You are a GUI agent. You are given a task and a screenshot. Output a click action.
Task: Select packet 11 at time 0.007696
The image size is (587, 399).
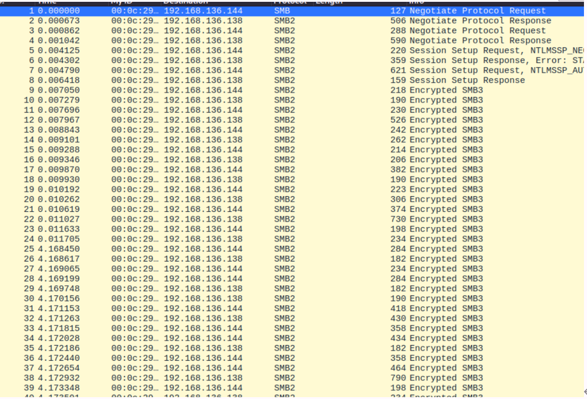pos(292,110)
